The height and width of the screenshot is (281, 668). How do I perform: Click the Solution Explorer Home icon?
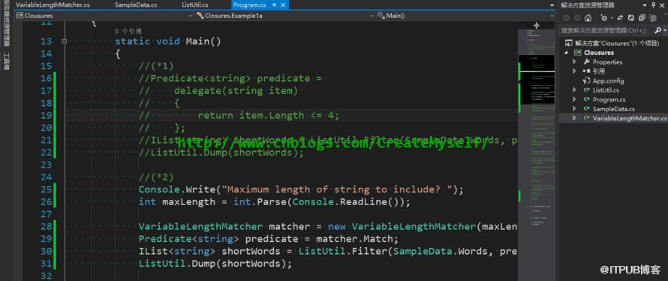588,18
